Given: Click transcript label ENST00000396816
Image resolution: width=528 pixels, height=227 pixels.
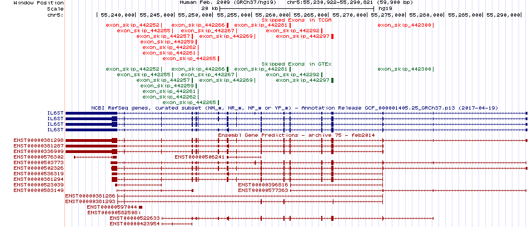Looking at the screenshot, I should [x=263, y=185].
